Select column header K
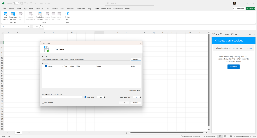257x138 pixels. [99, 33]
